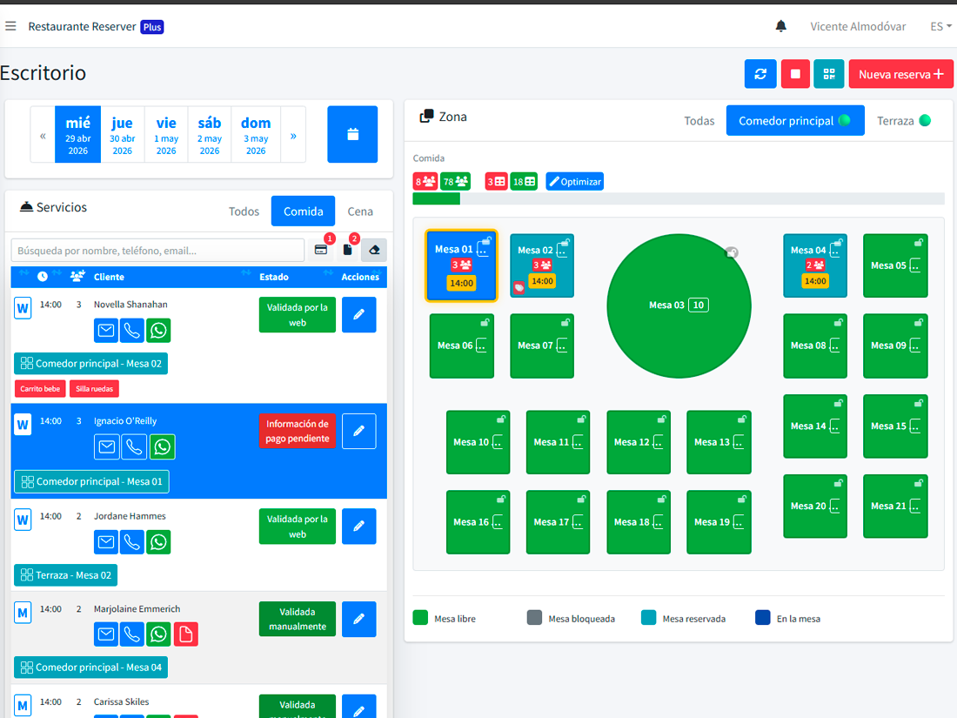The image size is (957, 718).
Task: Click the eraser clear-search icon
Action: coord(374,250)
